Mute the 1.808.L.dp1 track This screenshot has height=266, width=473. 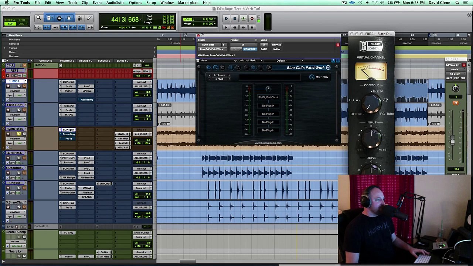(x=24, y=110)
